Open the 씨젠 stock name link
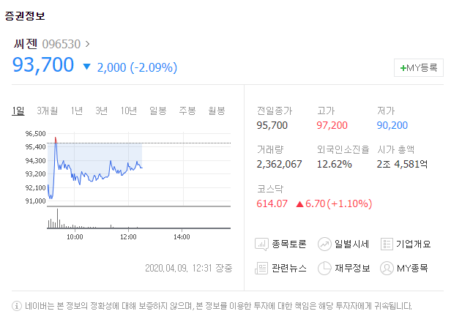462x333 pixels. [26, 44]
